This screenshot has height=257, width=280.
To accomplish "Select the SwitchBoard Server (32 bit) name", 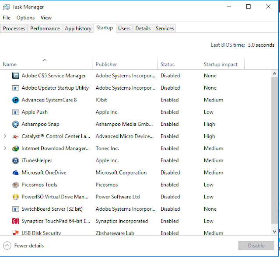I will coord(52,209).
